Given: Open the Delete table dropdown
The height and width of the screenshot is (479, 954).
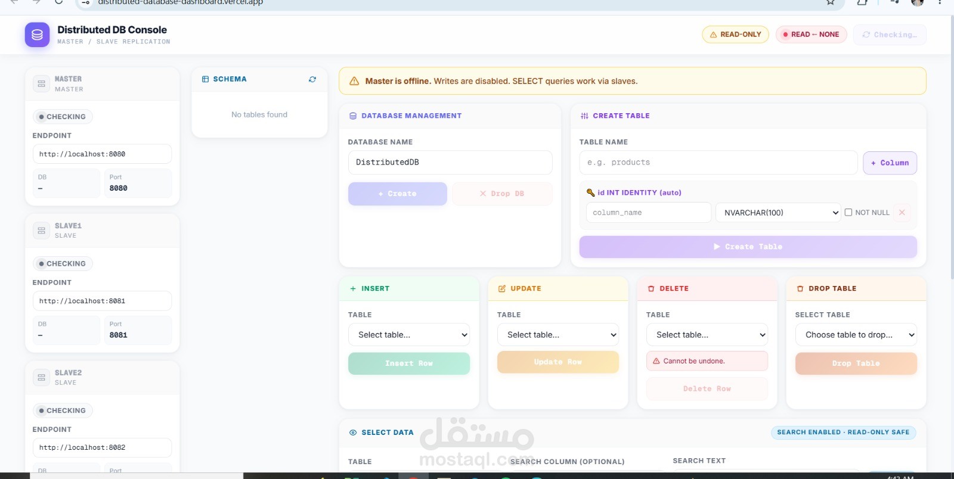Looking at the screenshot, I should (707, 335).
